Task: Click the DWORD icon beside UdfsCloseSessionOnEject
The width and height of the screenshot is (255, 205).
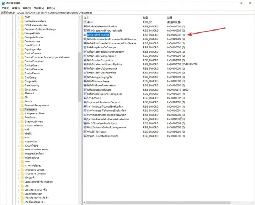Action: click(x=85, y=123)
